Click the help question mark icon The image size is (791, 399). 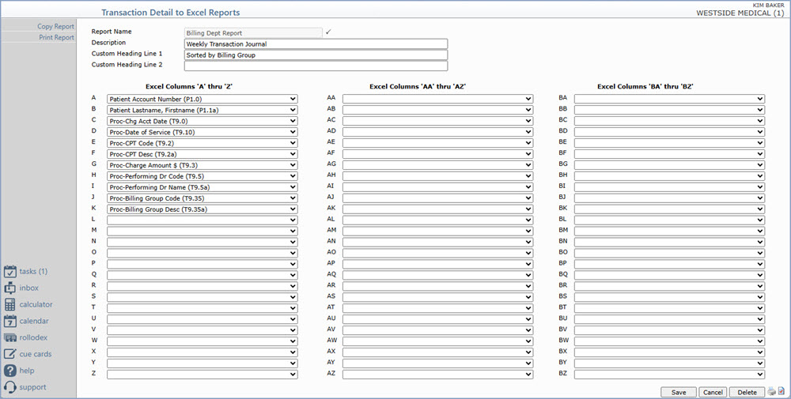click(x=10, y=371)
